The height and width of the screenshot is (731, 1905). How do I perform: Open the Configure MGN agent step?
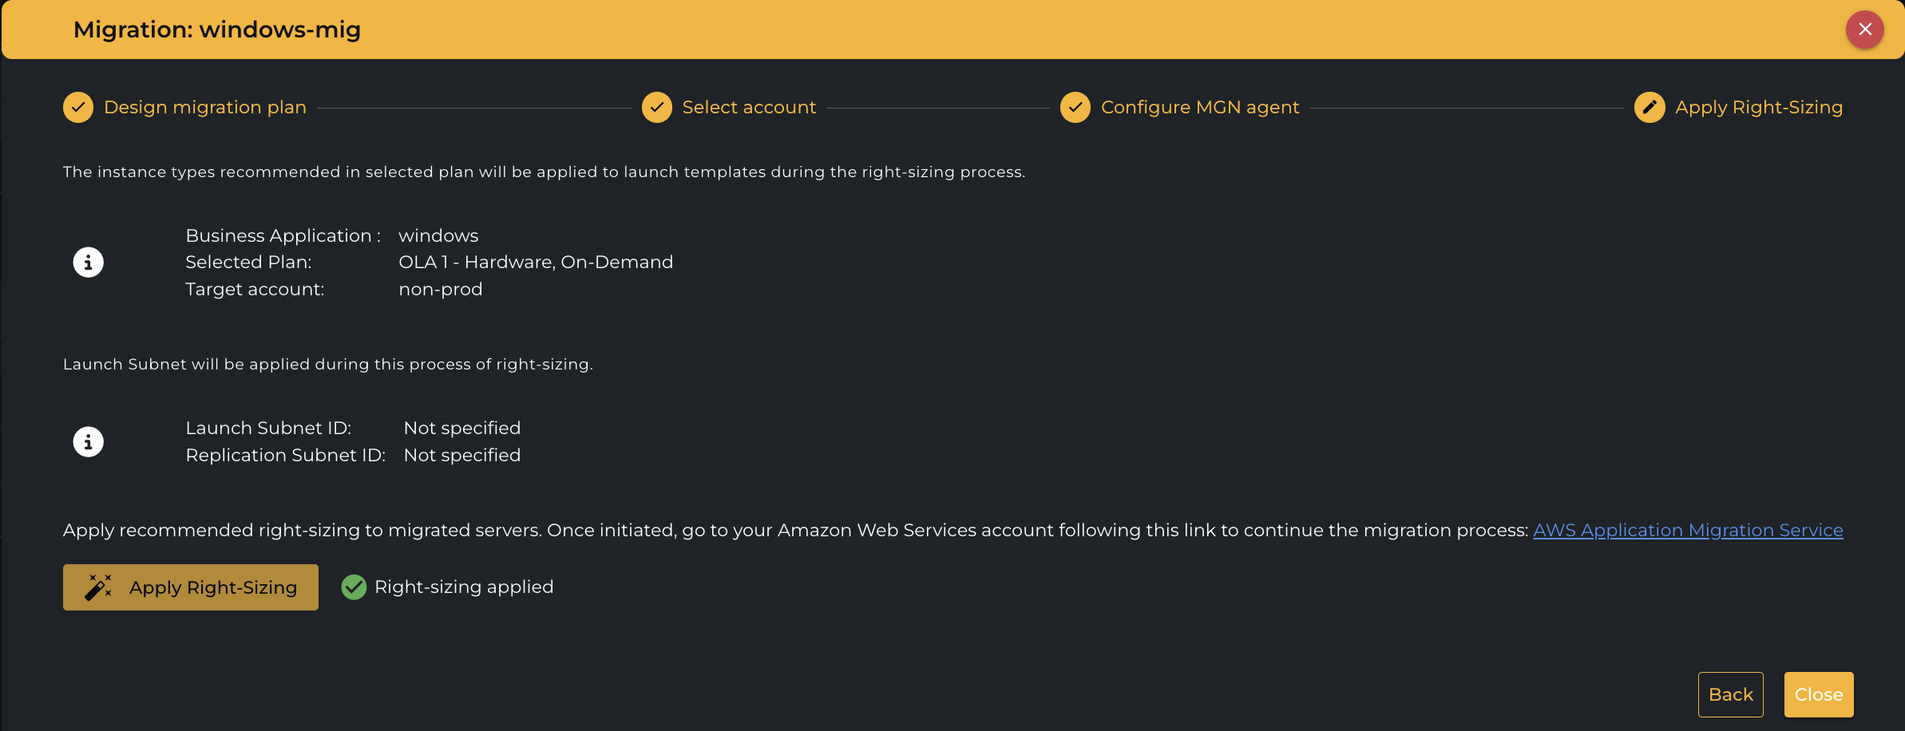click(1200, 107)
